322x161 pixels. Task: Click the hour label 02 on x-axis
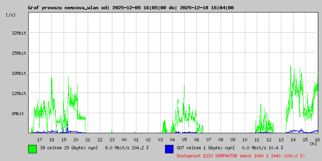point(148,140)
